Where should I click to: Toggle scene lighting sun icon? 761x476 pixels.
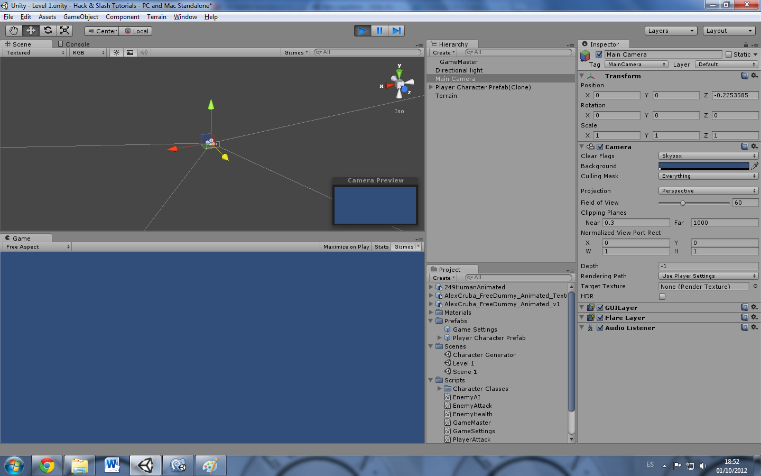(117, 52)
